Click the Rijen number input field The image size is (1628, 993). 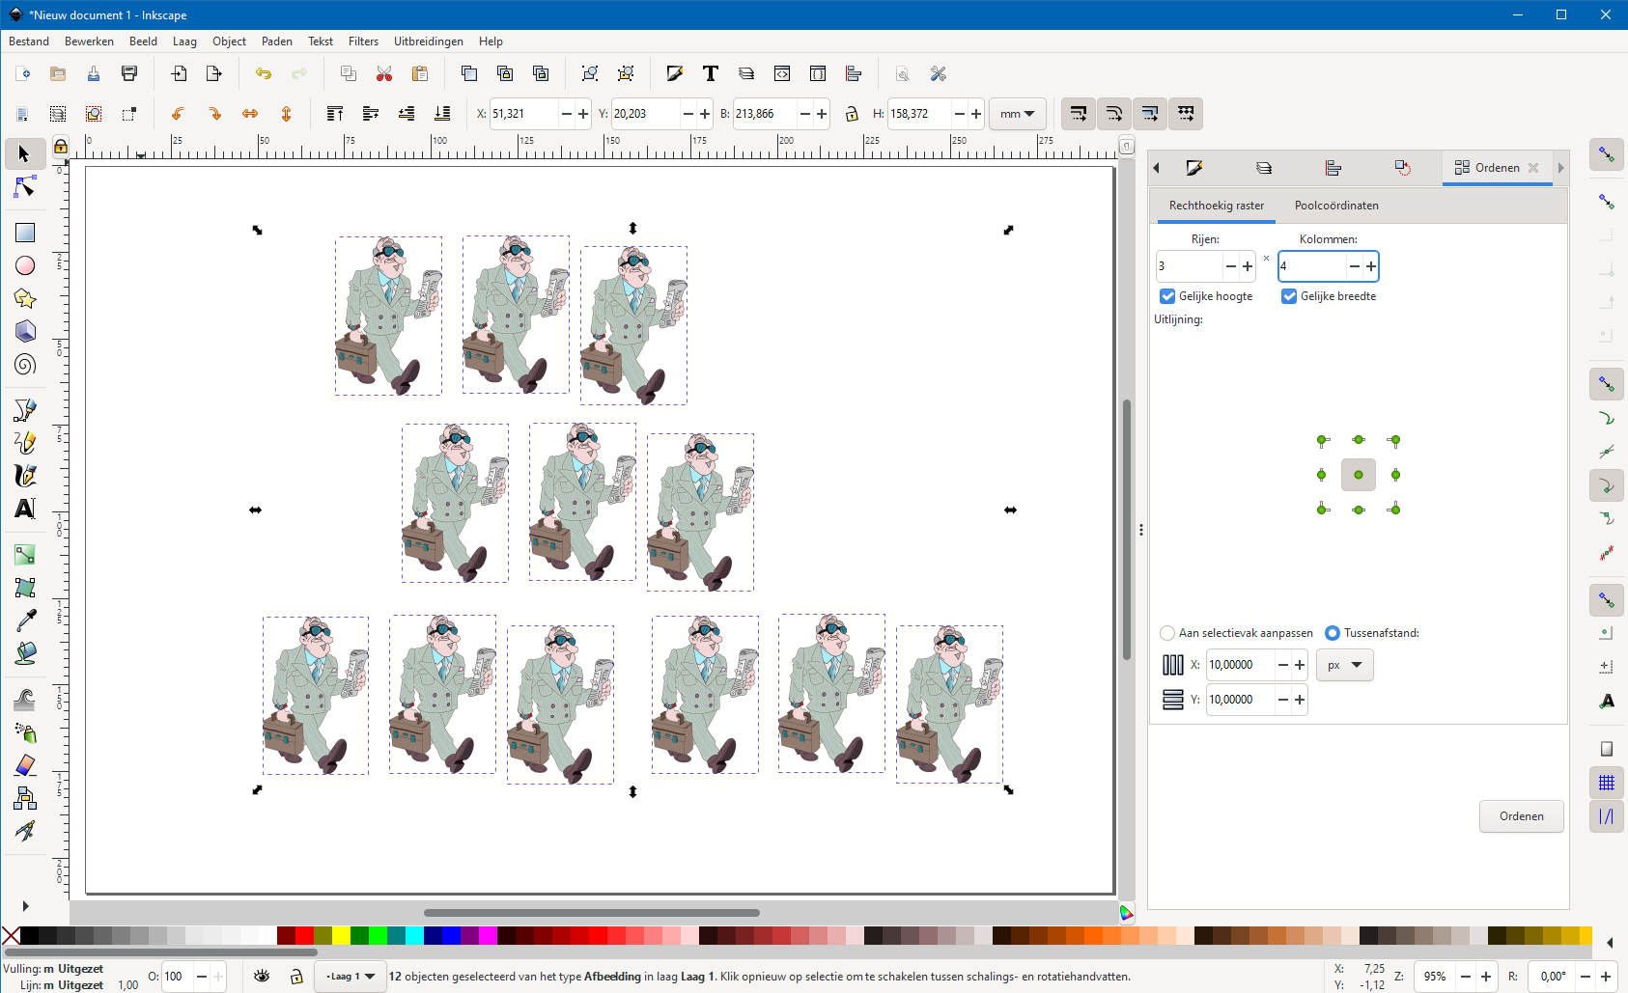pyautogui.click(x=1189, y=266)
